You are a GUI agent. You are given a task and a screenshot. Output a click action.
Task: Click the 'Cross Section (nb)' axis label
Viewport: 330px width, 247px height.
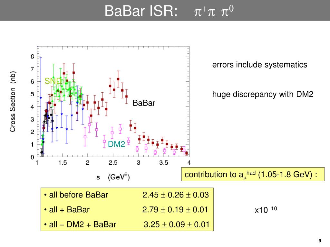click(x=13, y=101)
